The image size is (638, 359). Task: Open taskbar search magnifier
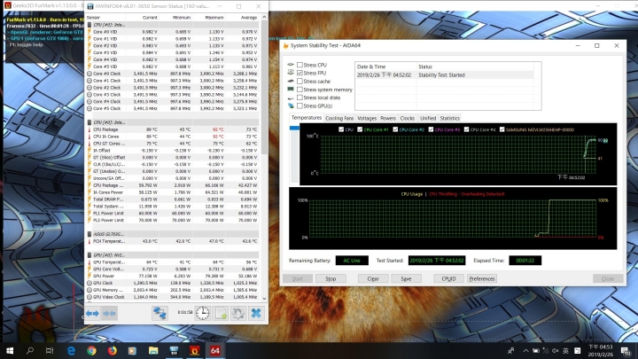[30, 350]
